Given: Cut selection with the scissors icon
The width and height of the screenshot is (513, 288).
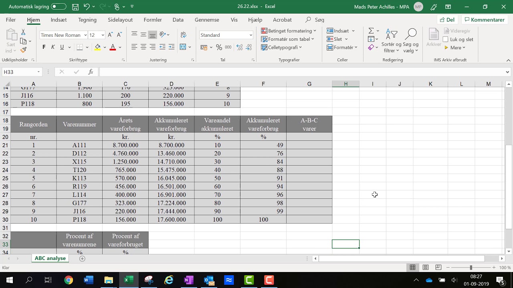Looking at the screenshot, I should (23, 32).
